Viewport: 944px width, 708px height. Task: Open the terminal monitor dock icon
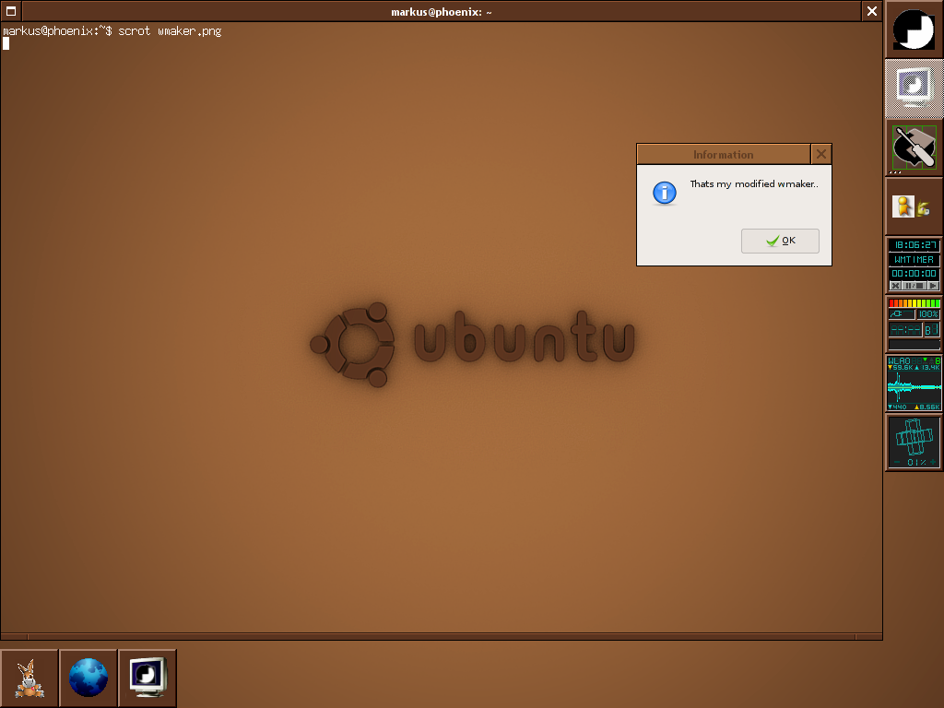[914, 88]
